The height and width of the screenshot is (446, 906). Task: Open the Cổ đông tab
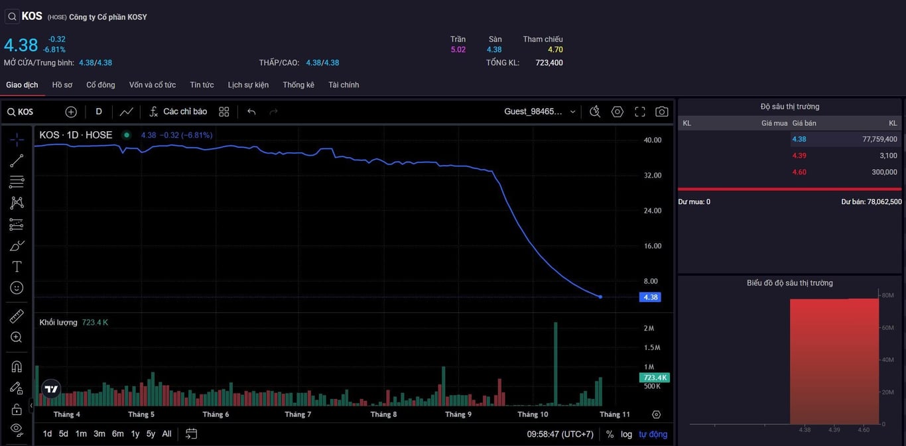pyautogui.click(x=101, y=85)
